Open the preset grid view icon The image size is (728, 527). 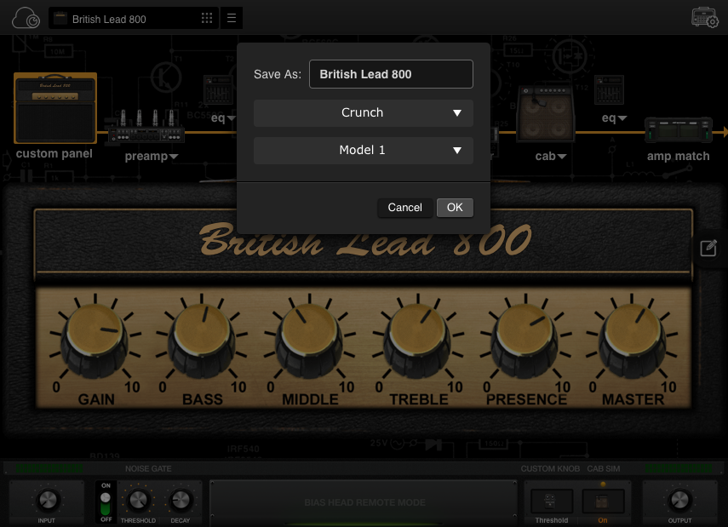tap(207, 17)
